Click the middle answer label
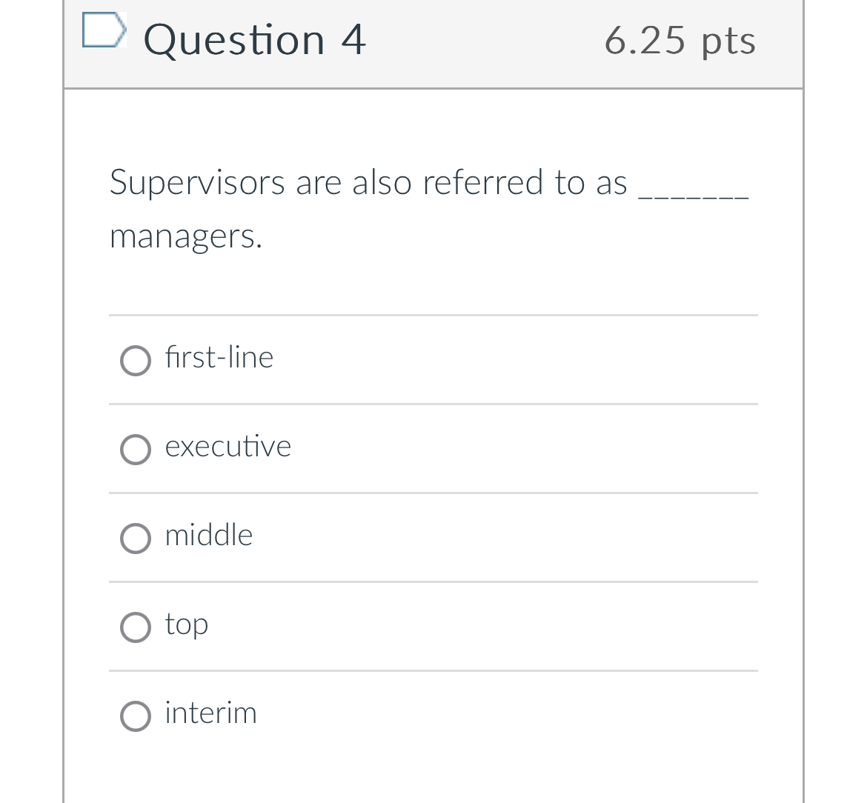The image size is (867, 803). pos(208,536)
